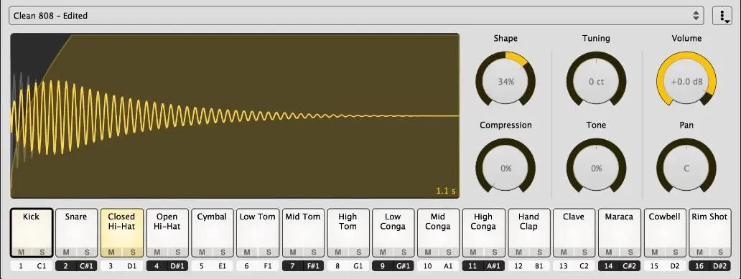Select the Rim Shot pad
Viewport: 741px width, 279px height.
(710, 232)
